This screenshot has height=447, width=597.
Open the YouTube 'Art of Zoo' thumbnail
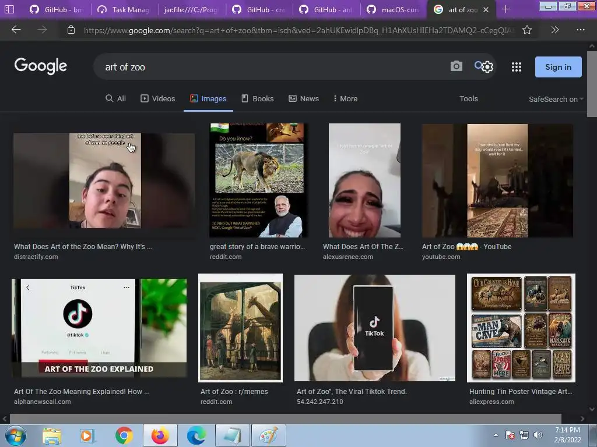(x=497, y=180)
